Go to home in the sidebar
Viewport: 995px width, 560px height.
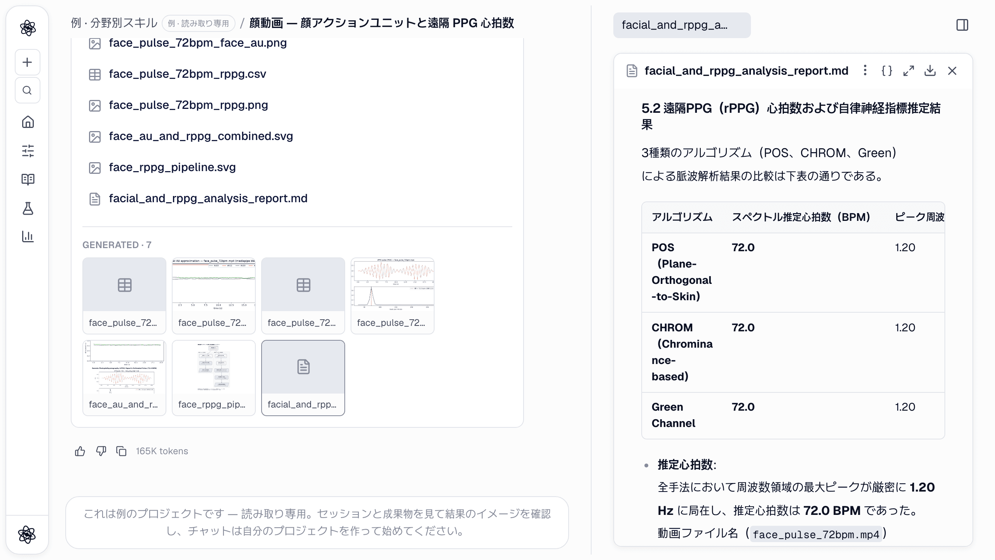[28, 122]
